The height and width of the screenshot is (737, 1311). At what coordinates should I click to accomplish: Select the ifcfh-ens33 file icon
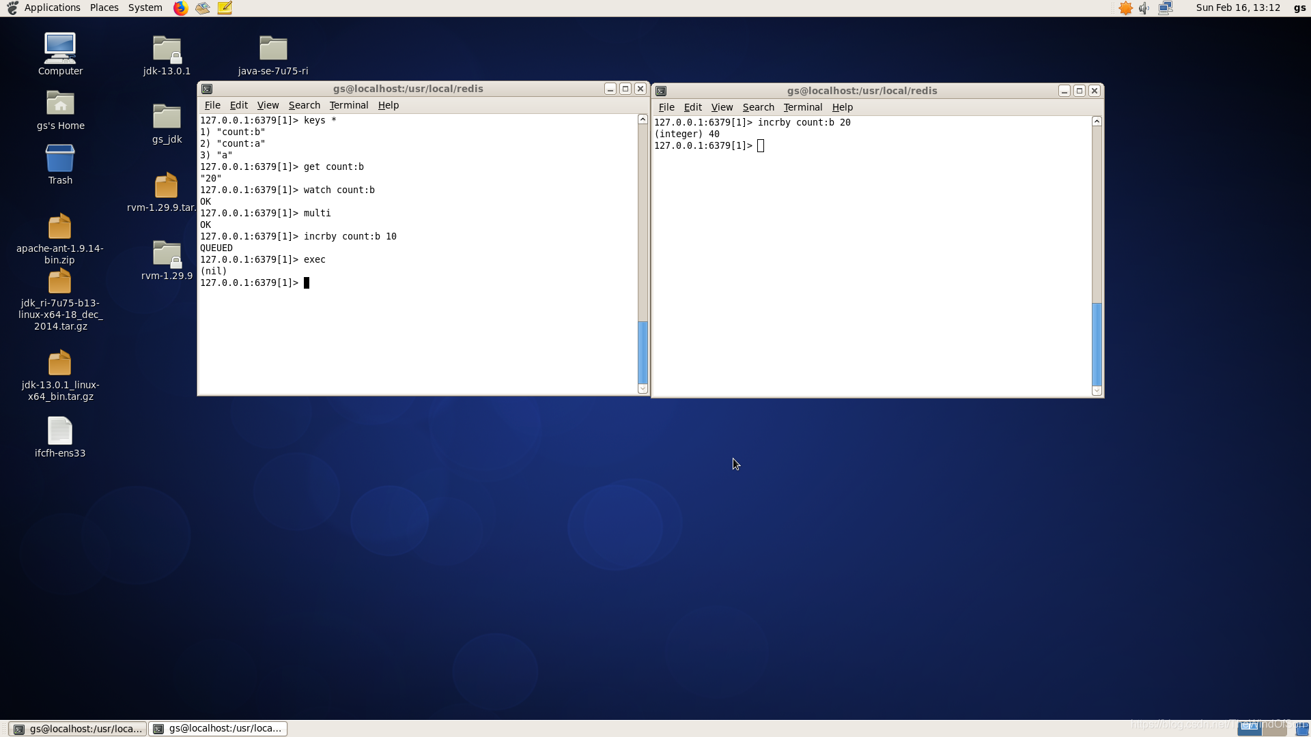60,431
